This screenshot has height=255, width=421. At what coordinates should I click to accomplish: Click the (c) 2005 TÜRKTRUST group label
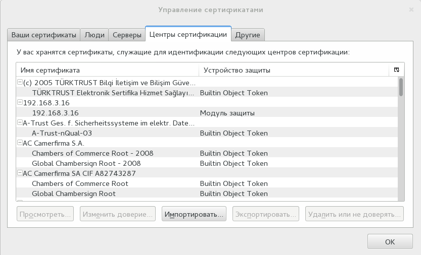109,83
